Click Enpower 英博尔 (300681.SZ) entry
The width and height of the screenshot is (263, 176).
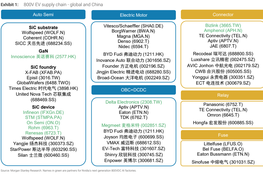click(x=134, y=160)
